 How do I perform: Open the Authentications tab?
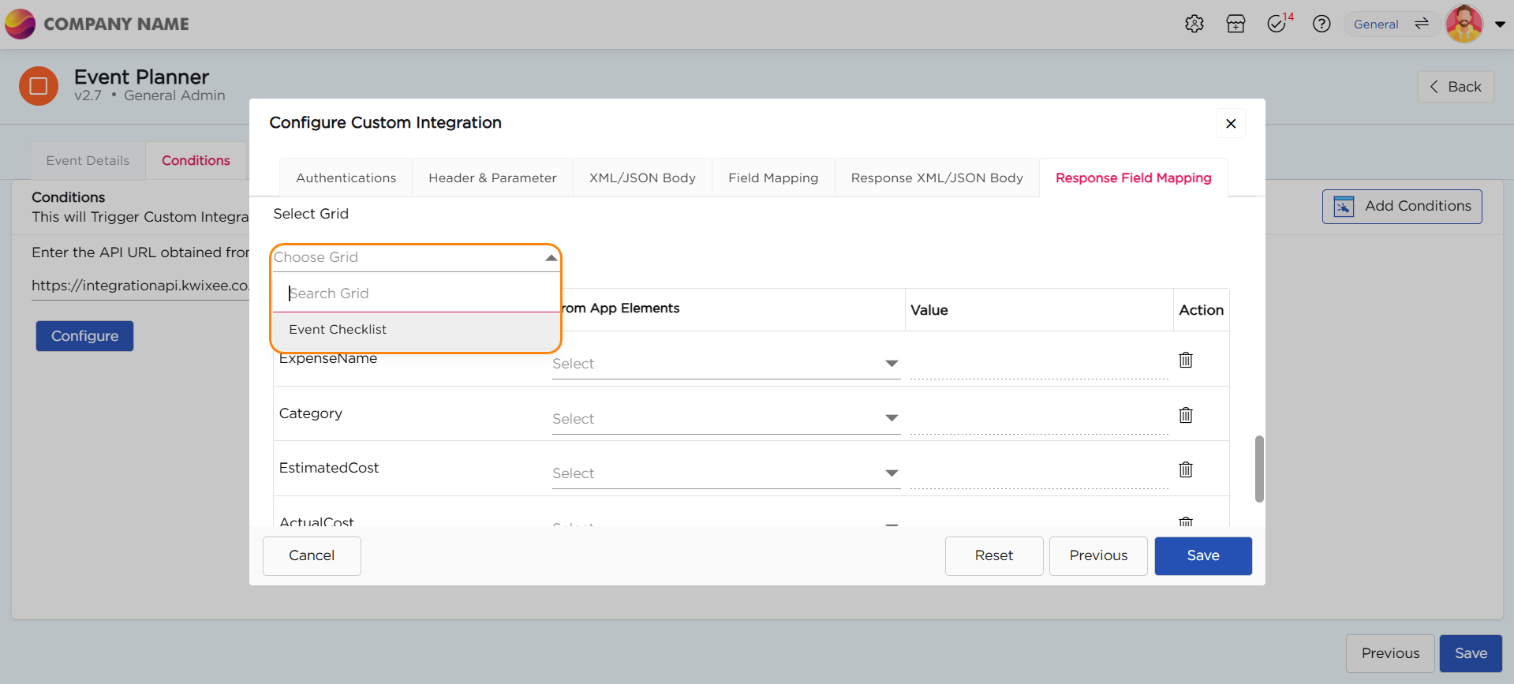(x=346, y=178)
